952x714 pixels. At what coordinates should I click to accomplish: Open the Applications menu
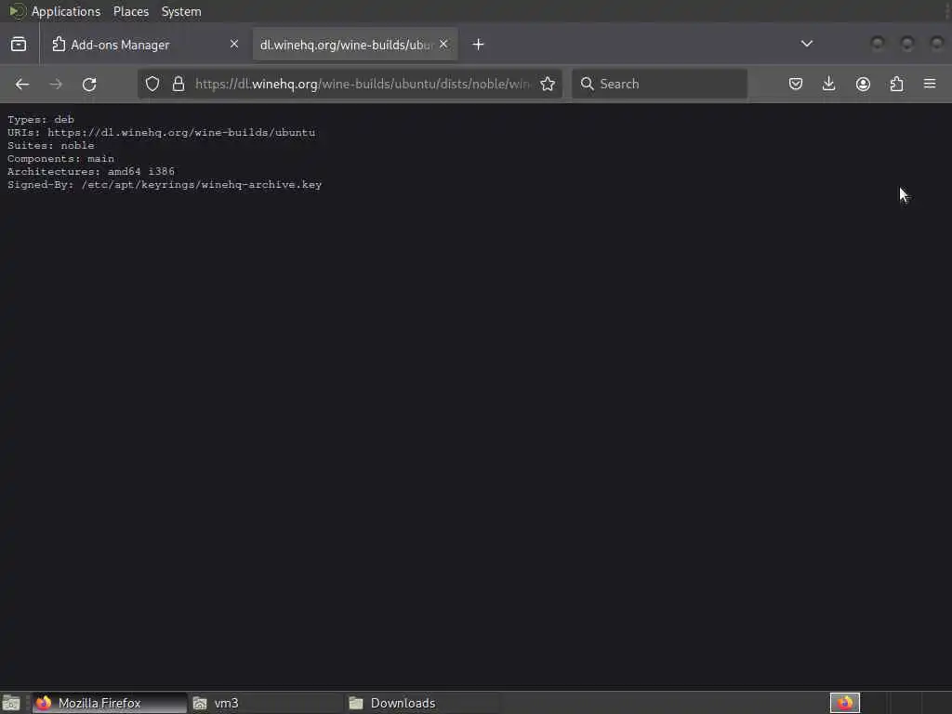tap(66, 11)
